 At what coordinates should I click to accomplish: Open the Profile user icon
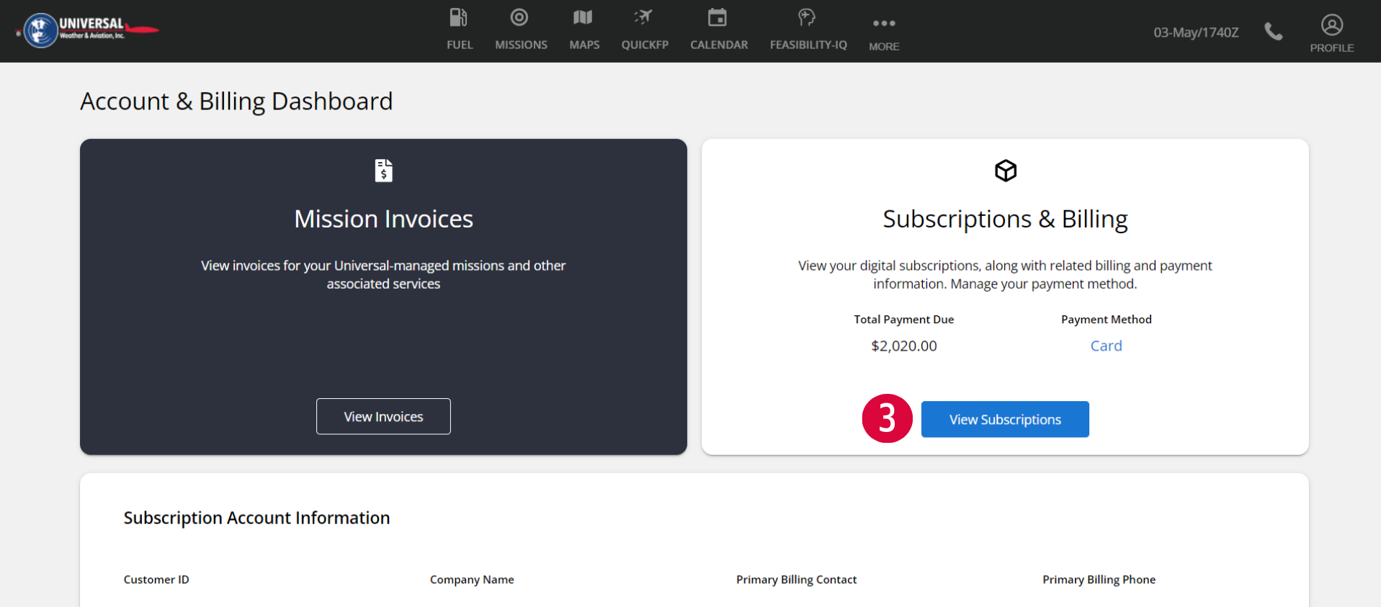click(x=1332, y=25)
